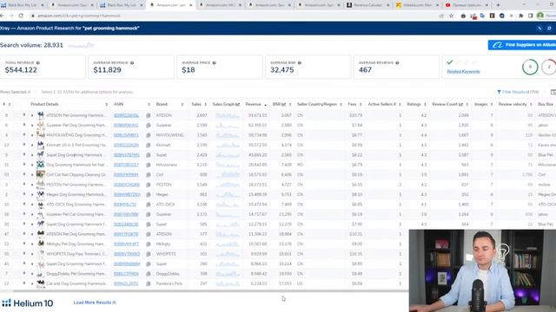Copy the ASIN in the Mkitgly row
Viewport: 556px width, 312px height.
coord(149,244)
